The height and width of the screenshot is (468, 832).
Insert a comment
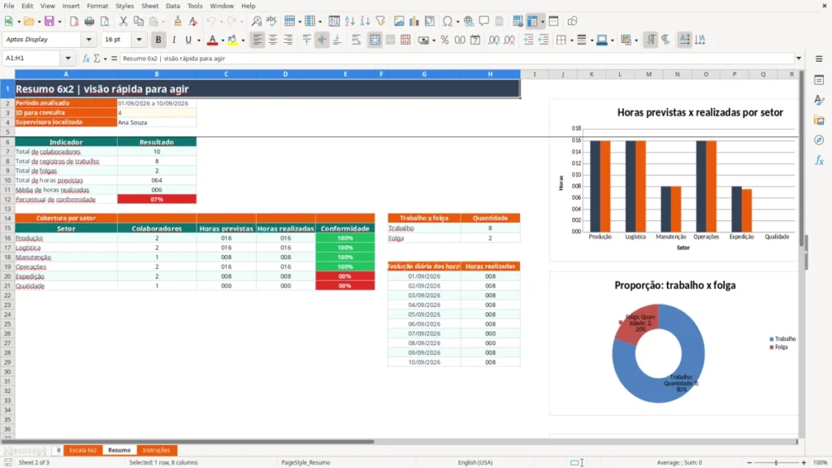484,21
